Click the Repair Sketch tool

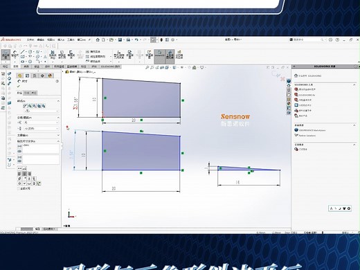coord(129,55)
